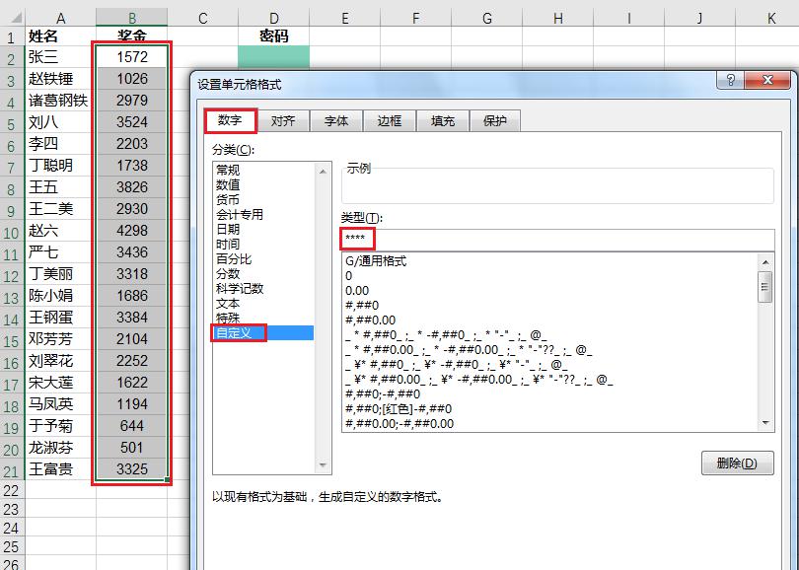Click category list scroll up arrow
Image resolution: width=799 pixels, height=570 pixels.
click(323, 172)
